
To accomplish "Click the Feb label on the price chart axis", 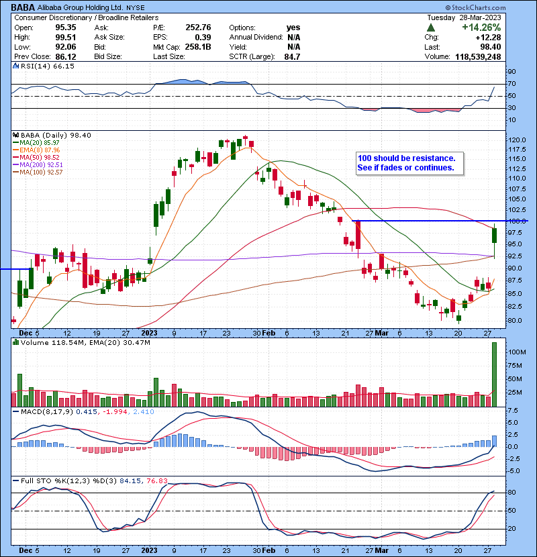I will point(268,334).
